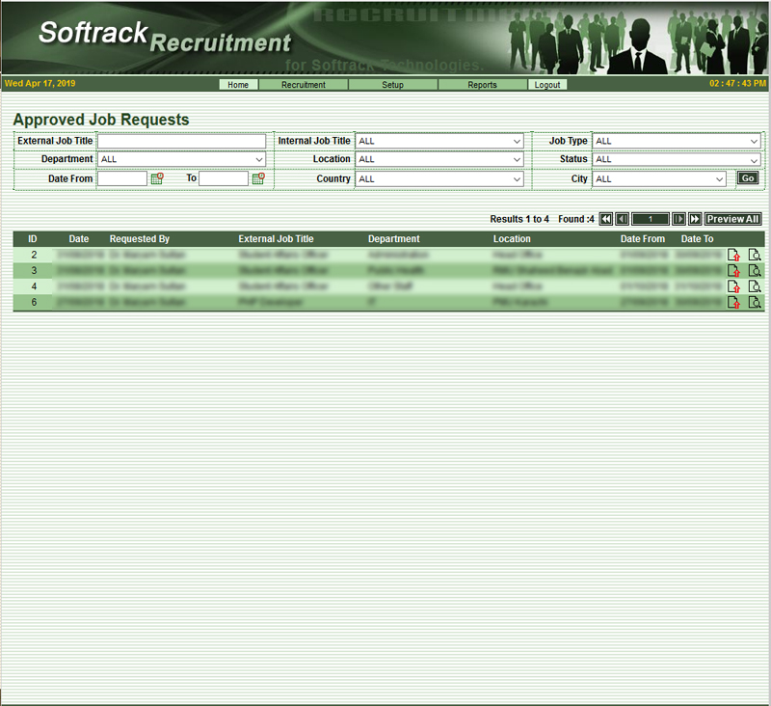This screenshot has width=771, height=706.
Task: Expand the Country dropdown list
Action: pos(439,178)
